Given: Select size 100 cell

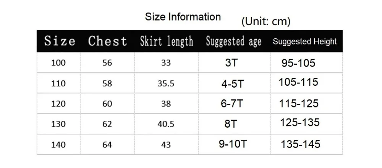Looking at the screenshot, I should click(58, 63).
